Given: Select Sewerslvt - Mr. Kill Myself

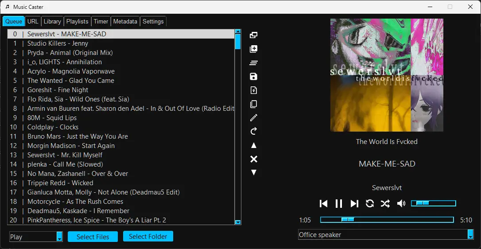Looking at the screenshot, I should point(121,155).
